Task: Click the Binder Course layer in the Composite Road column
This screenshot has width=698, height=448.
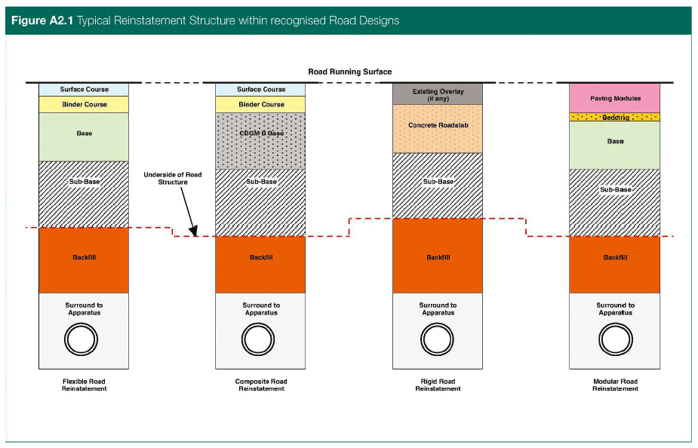Action: point(260,105)
